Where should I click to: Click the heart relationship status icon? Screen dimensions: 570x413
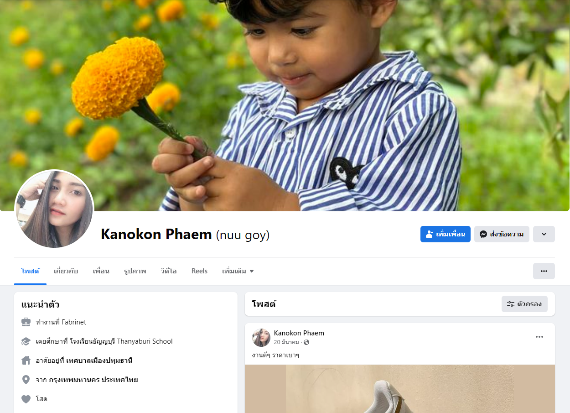26,399
